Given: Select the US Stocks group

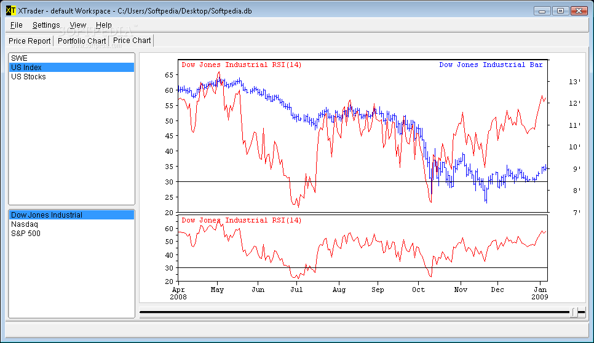Looking at the screenshot, I should [71, 76].
